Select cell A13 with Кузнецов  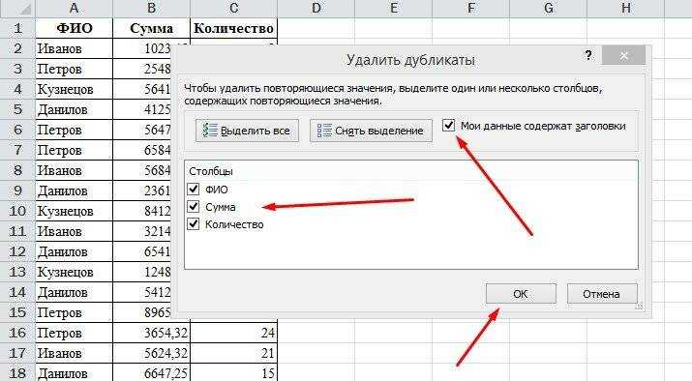75,272
